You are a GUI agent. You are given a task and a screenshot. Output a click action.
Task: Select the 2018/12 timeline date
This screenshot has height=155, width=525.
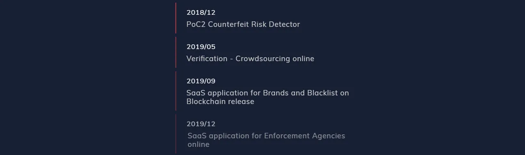201,13
